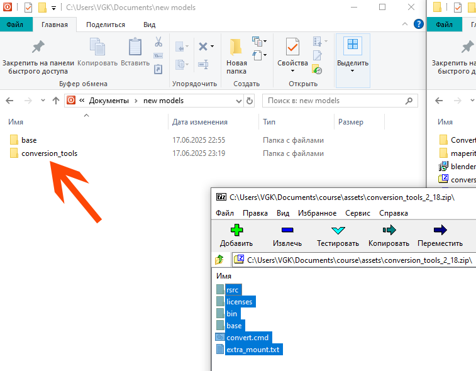Click New folder (Новая папка) in ribbon
This screenshot has height=371, width=476.
(x=236, y=55)
